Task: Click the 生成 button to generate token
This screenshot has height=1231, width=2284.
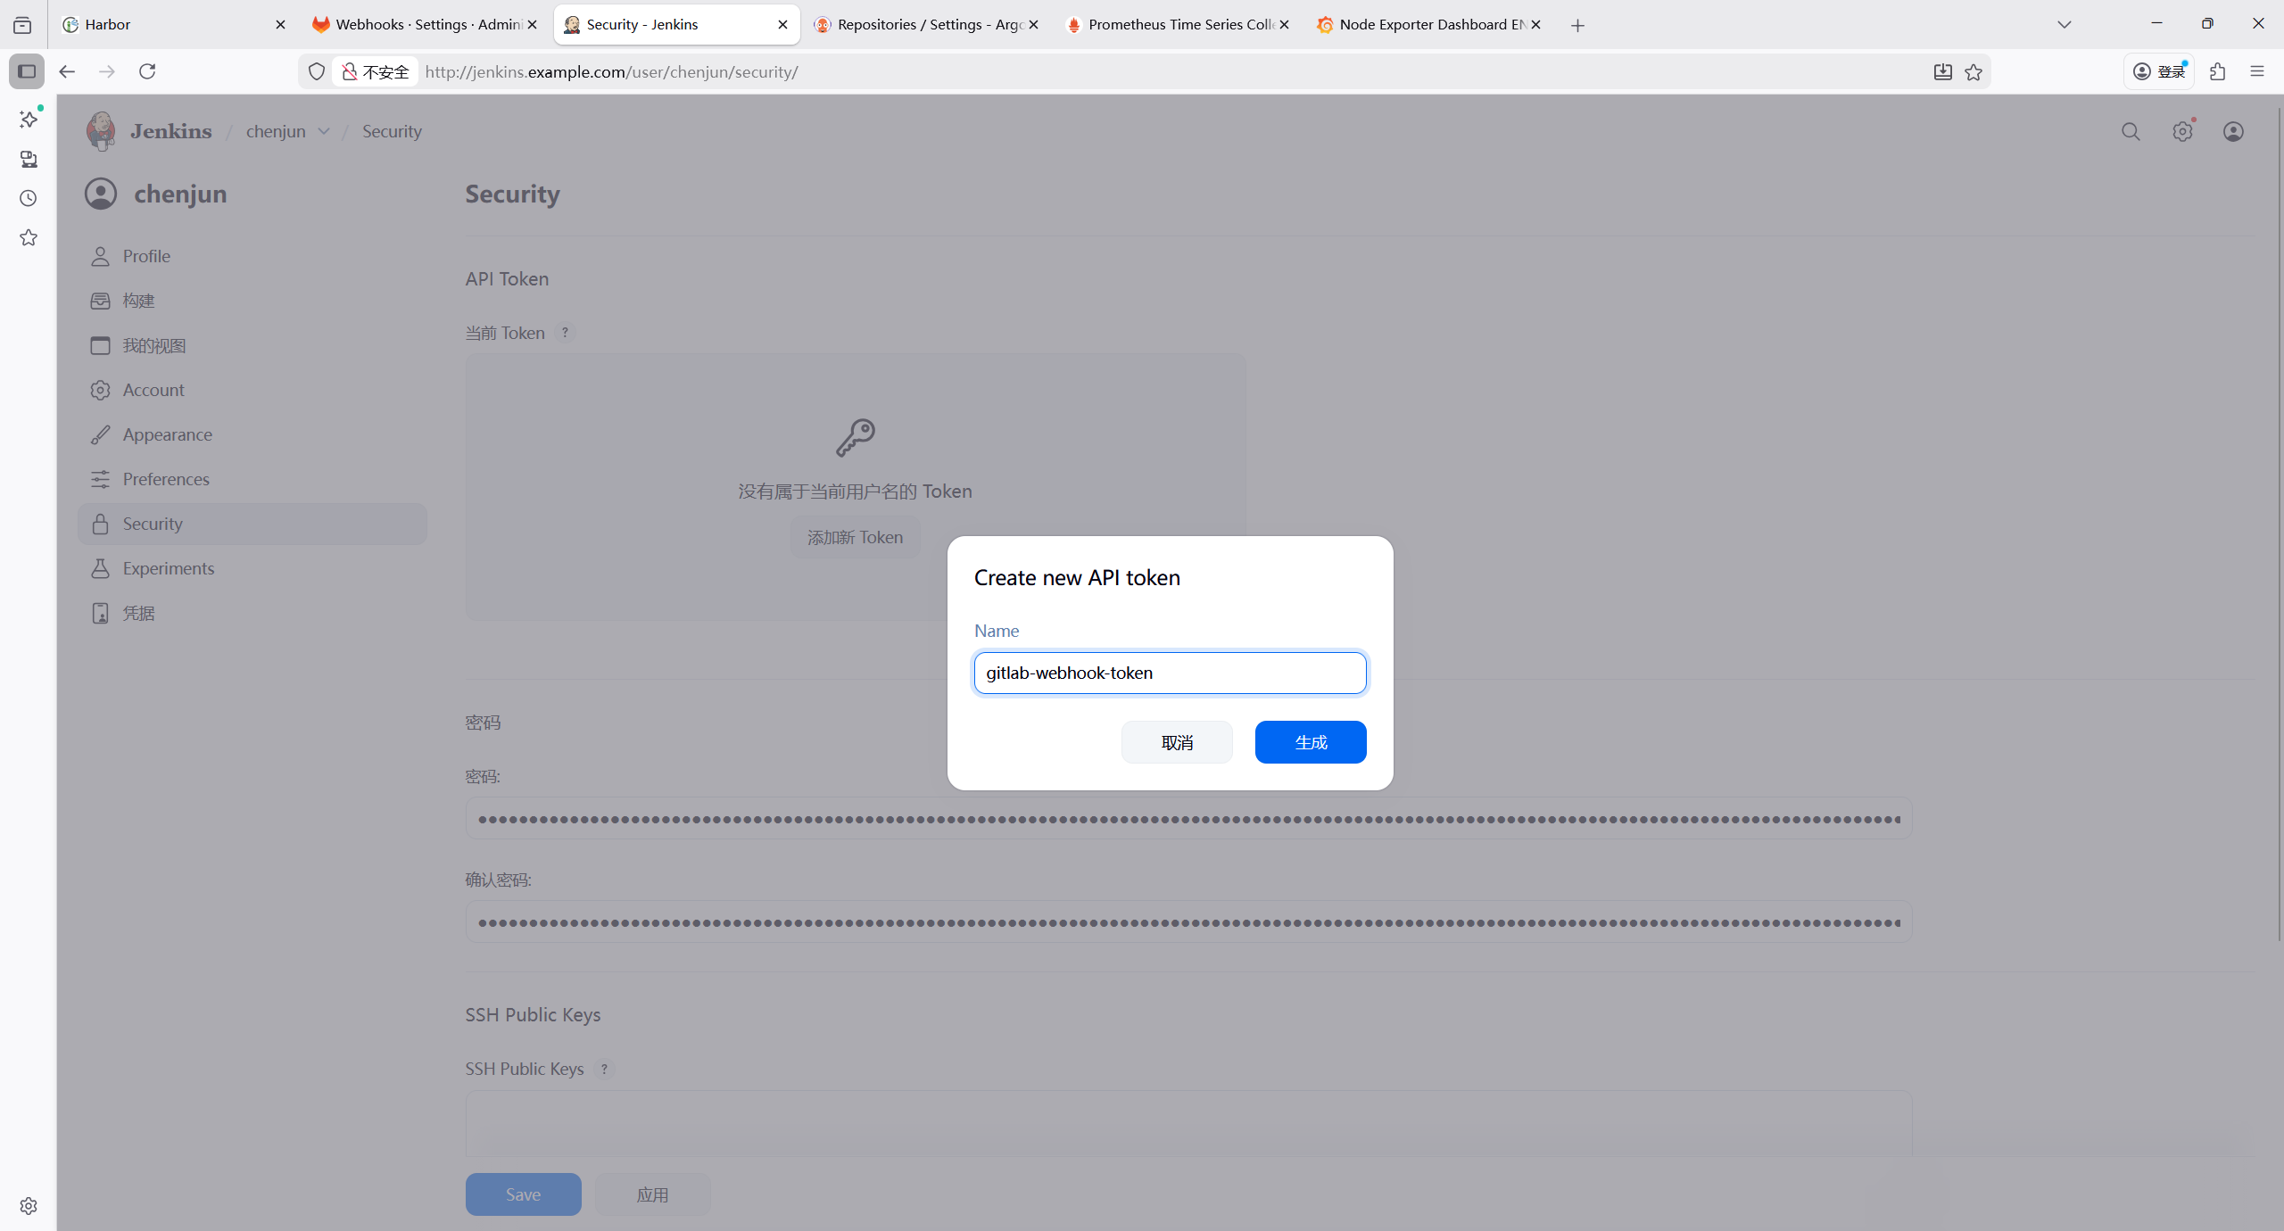Action: 1310,742
